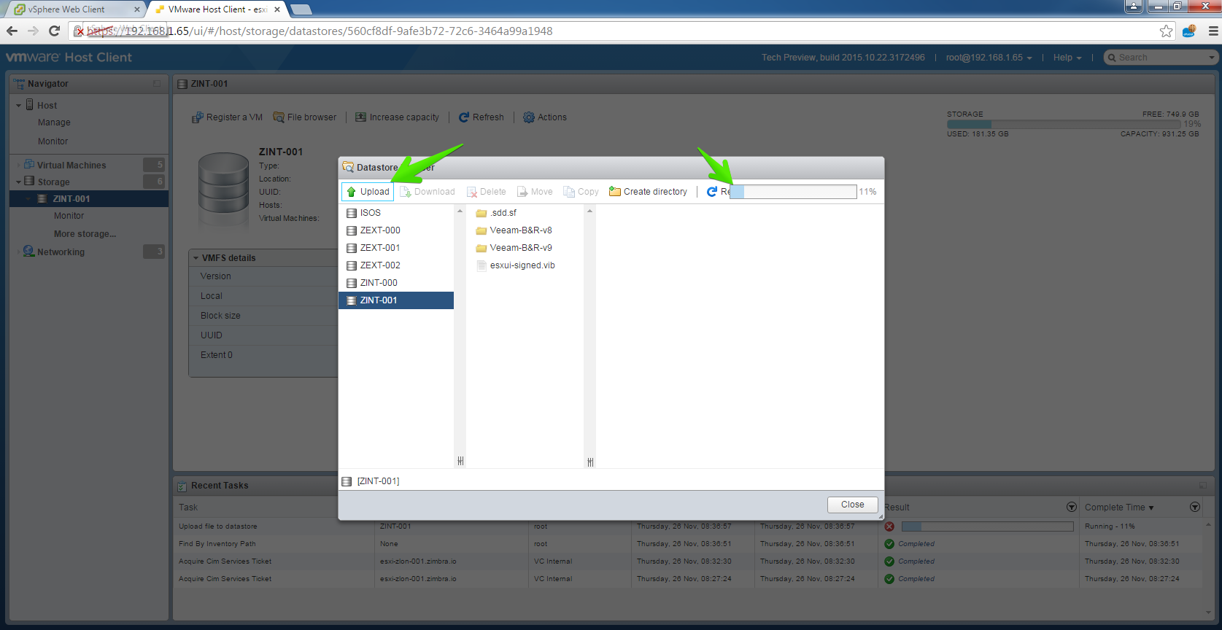Open the File browser from the toolbar
1222x630 pixels.
pos(305,117)
